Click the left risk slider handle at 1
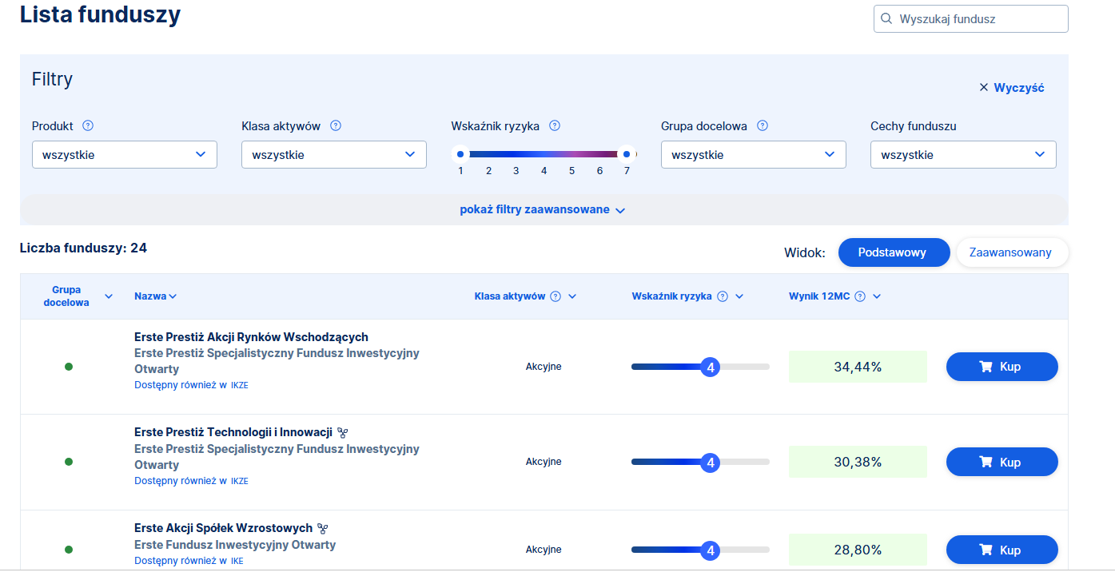 click(x=460, y=153)
